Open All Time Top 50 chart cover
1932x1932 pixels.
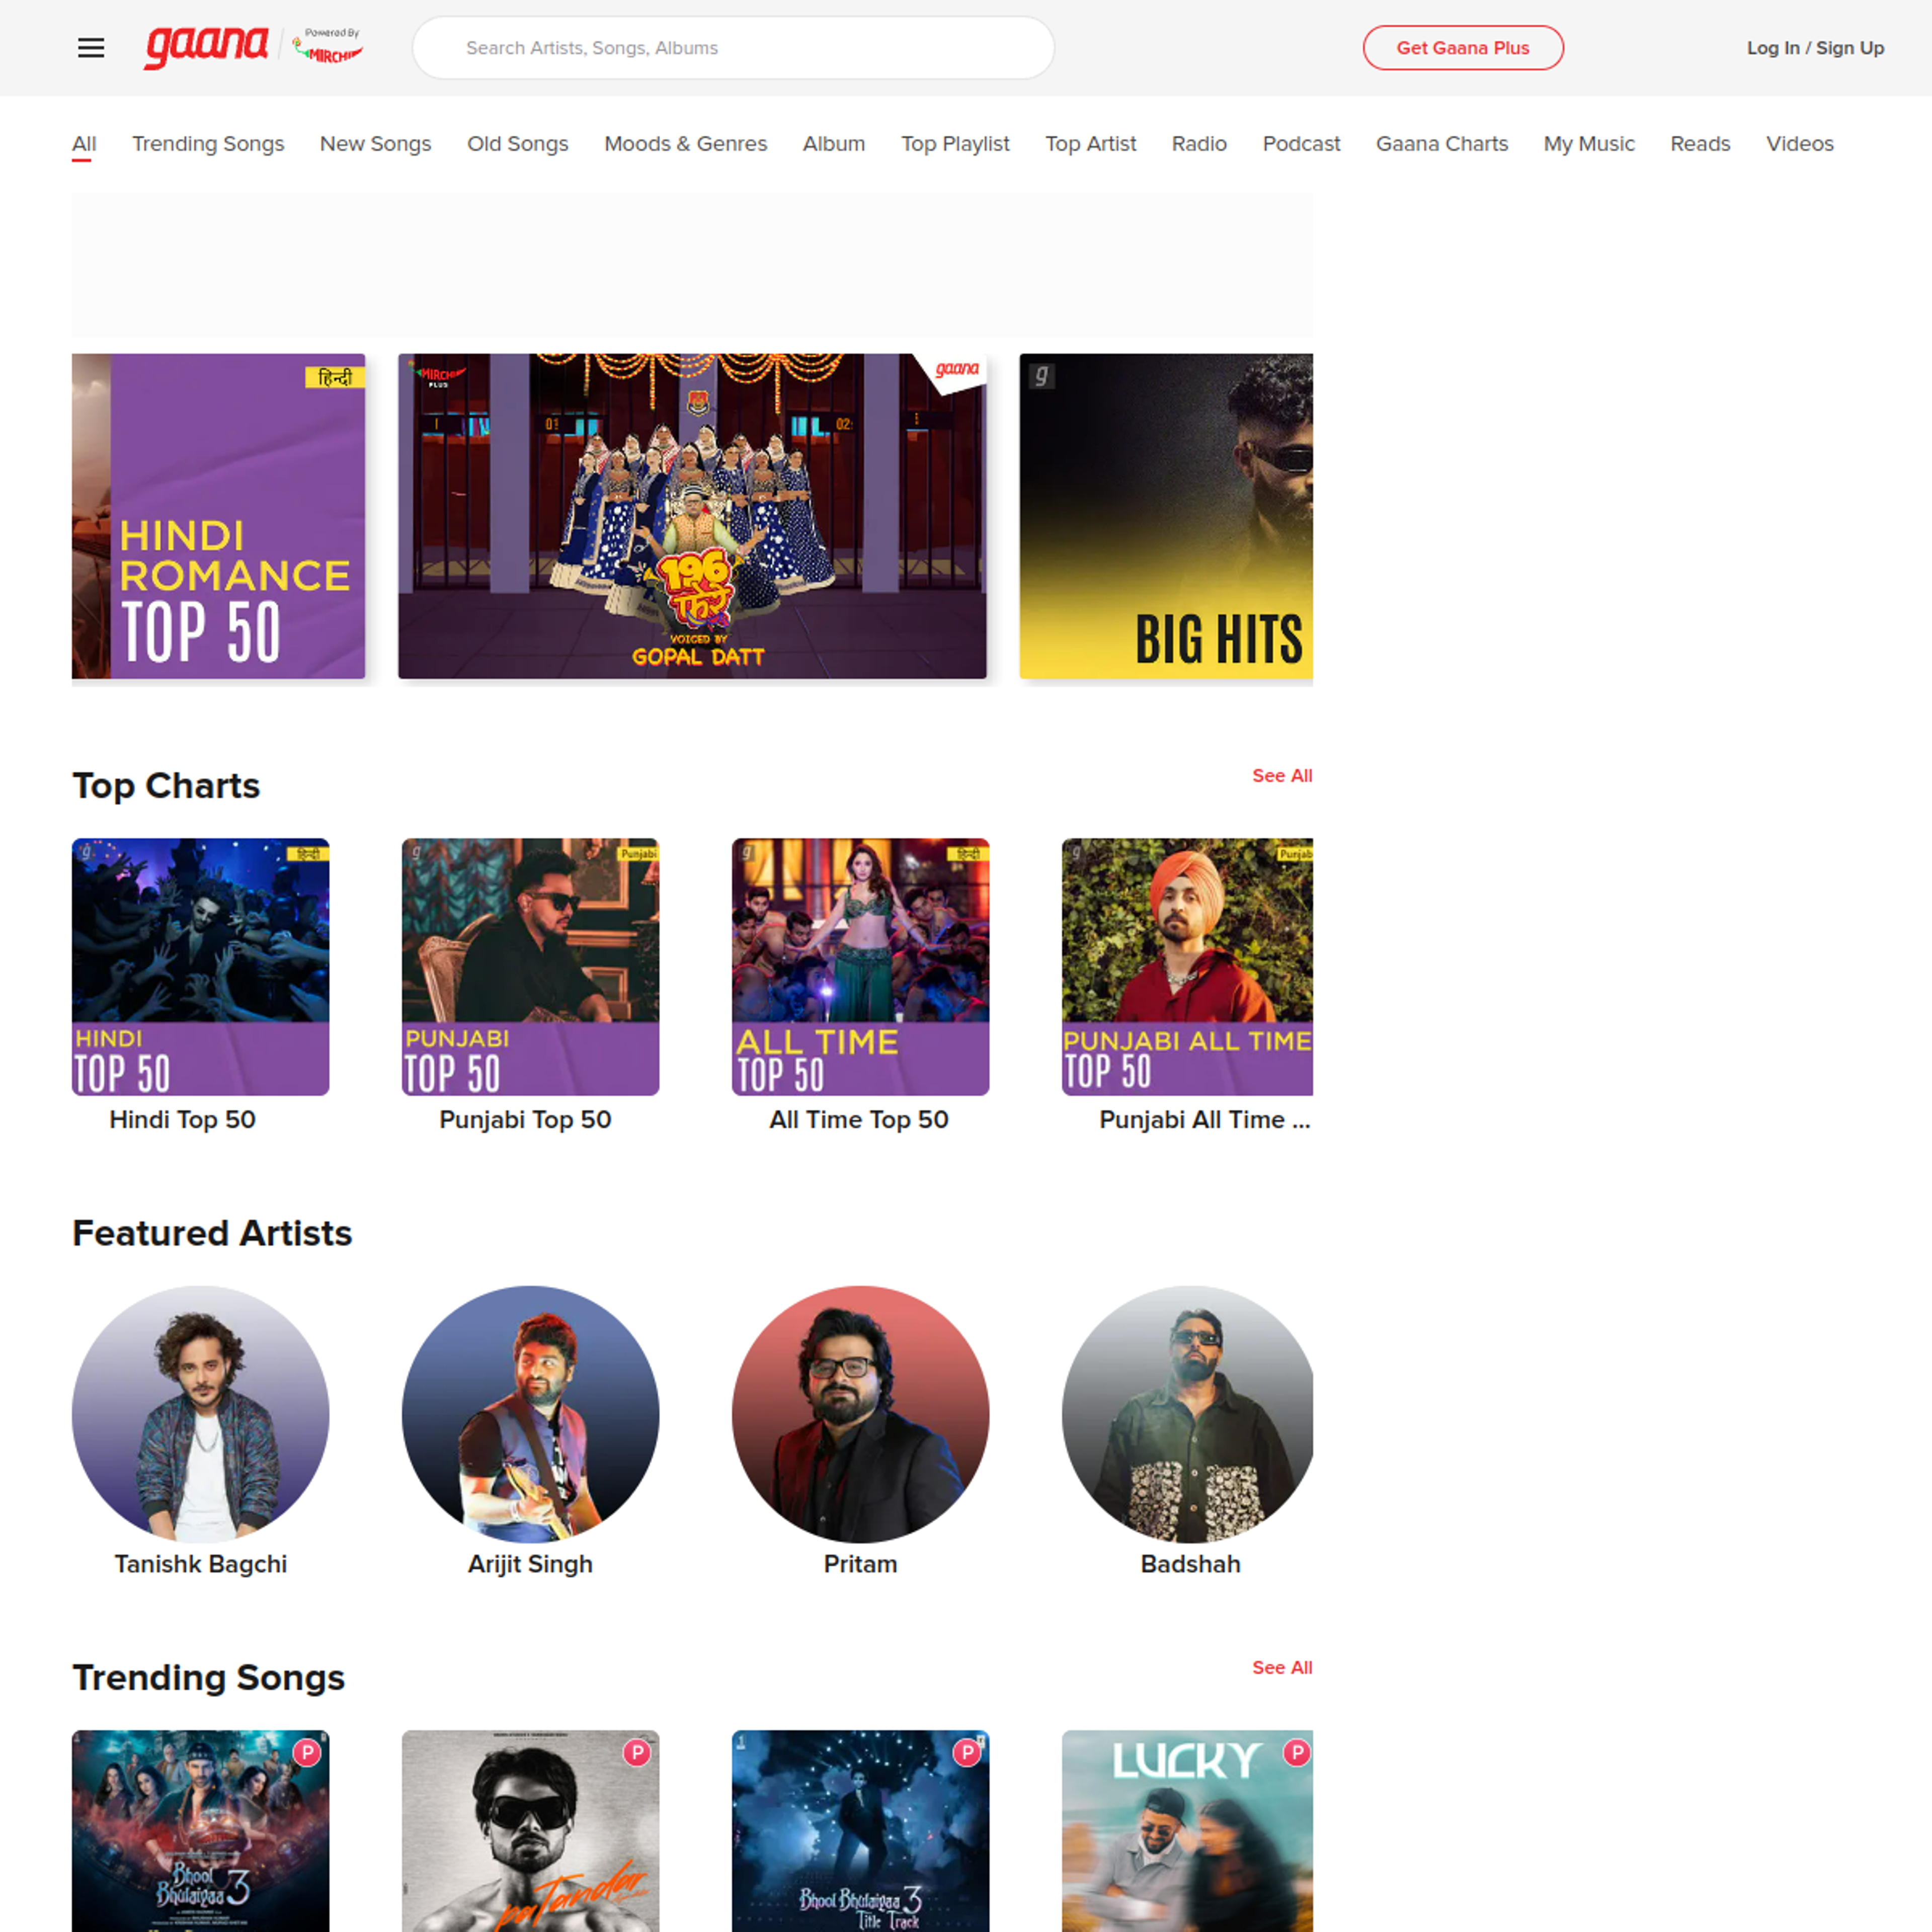click(860, 967)
